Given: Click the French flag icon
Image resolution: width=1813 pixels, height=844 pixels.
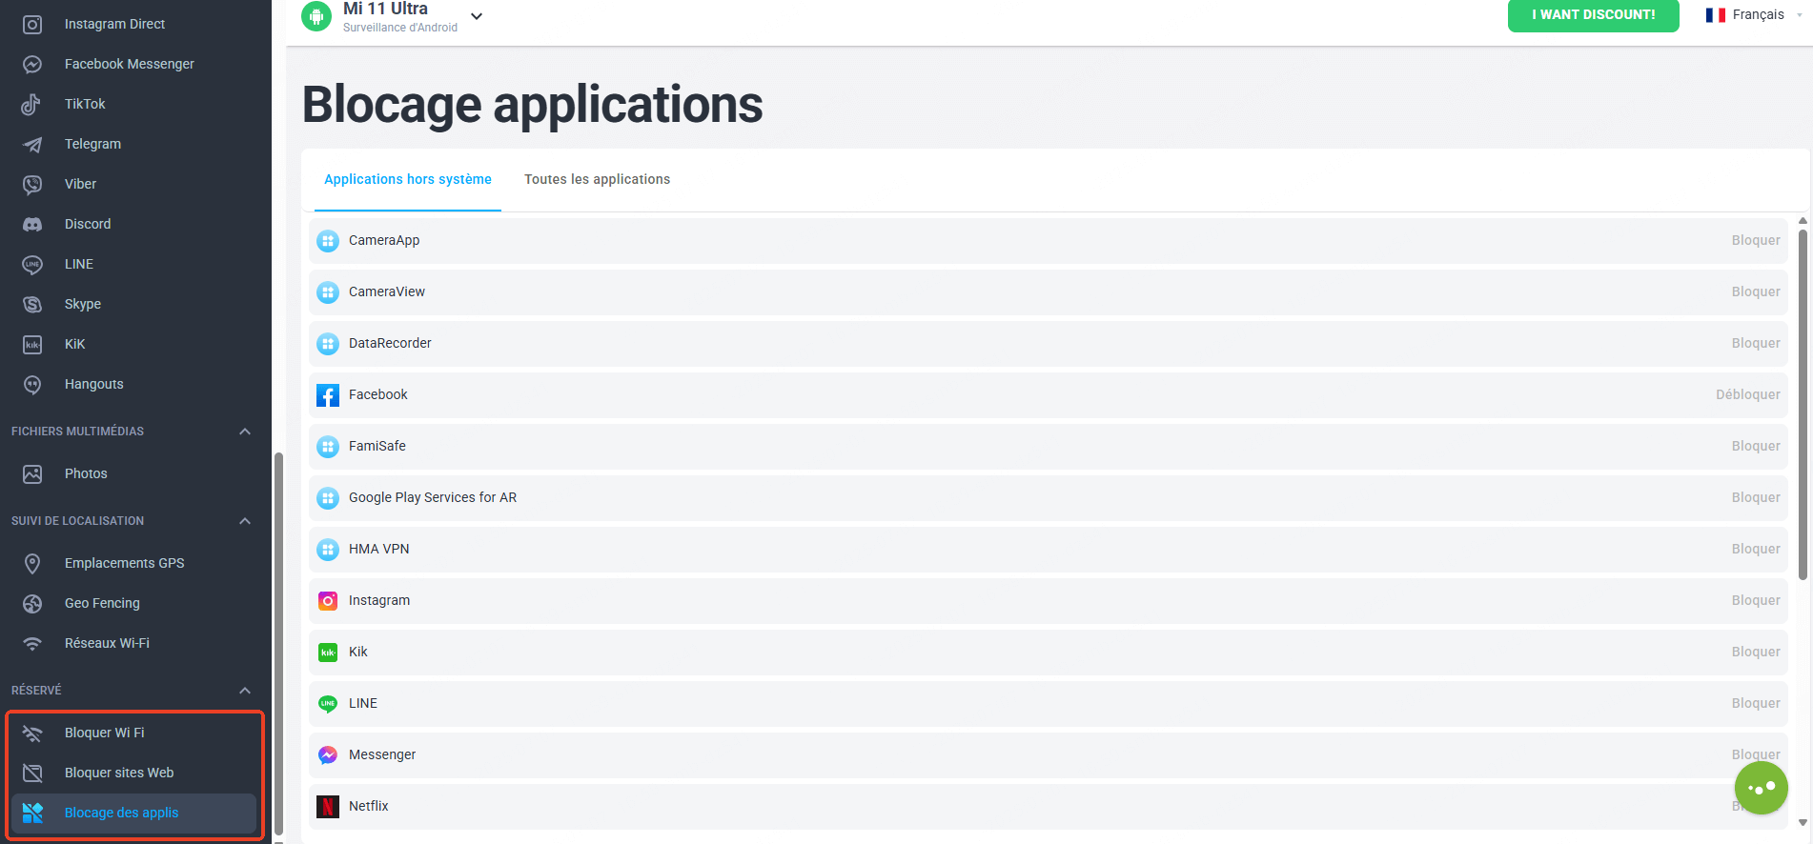Looking at the screenshot, I should (x=1716, y=15).
